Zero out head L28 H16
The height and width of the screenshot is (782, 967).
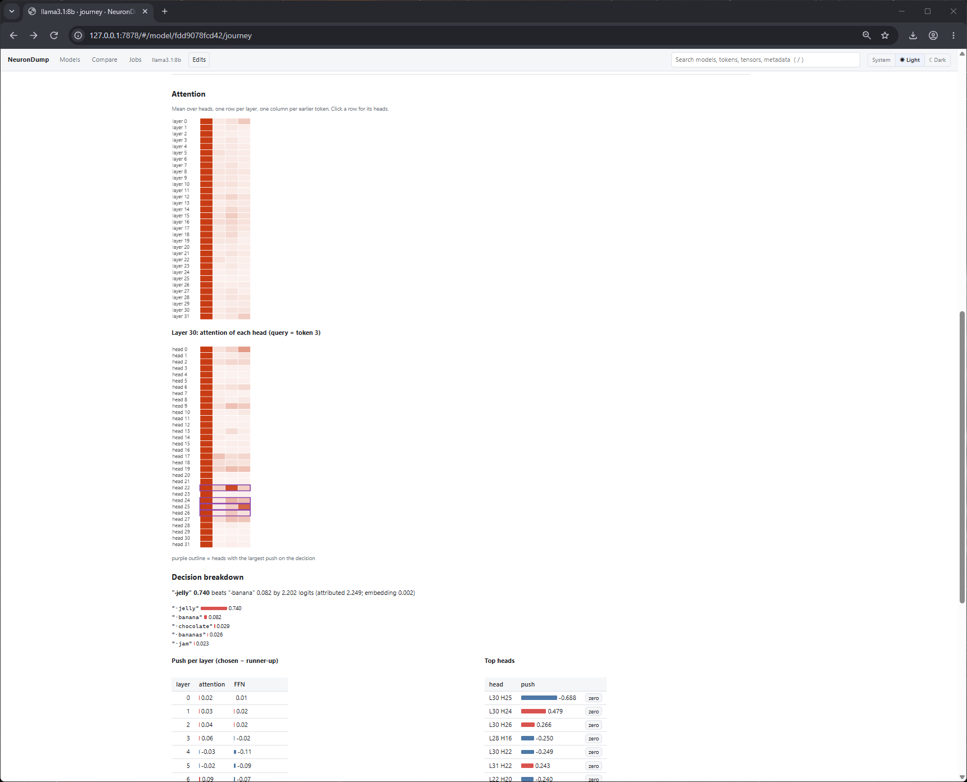point(594,738)
